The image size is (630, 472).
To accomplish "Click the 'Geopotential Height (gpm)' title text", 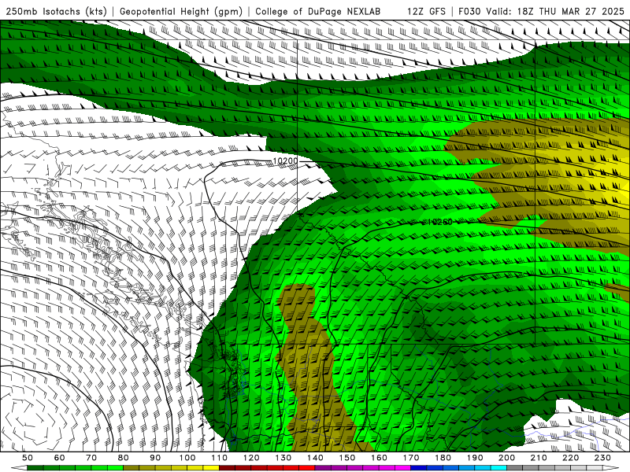I will pyautogui.click(x=181, y=11).
